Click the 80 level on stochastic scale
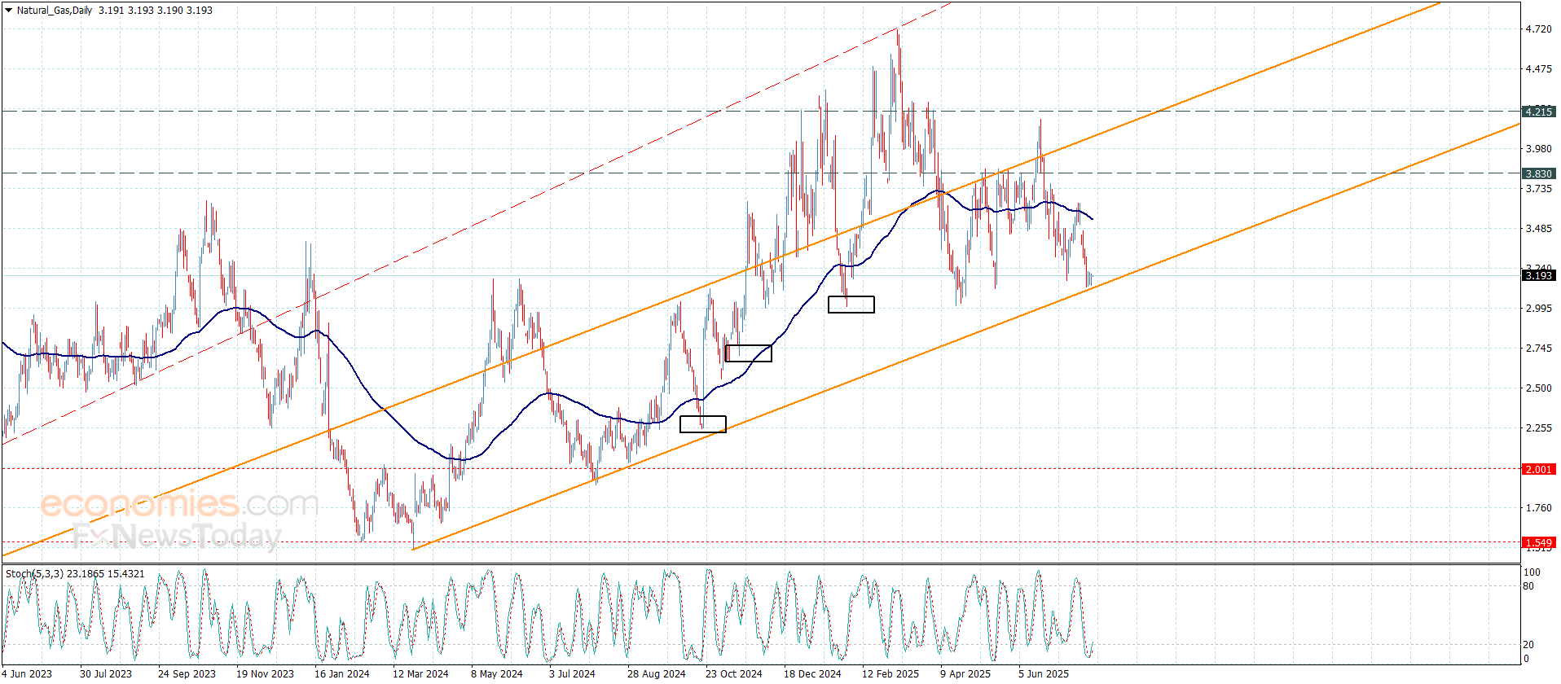This screenshot has height=684, width=1561. 1528,585
